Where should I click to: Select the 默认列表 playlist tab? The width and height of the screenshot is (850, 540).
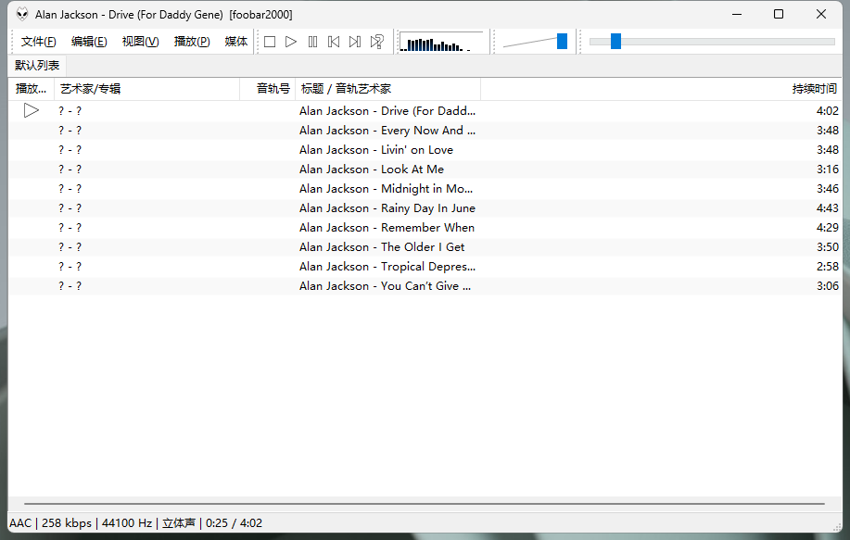tap(36, 65)
